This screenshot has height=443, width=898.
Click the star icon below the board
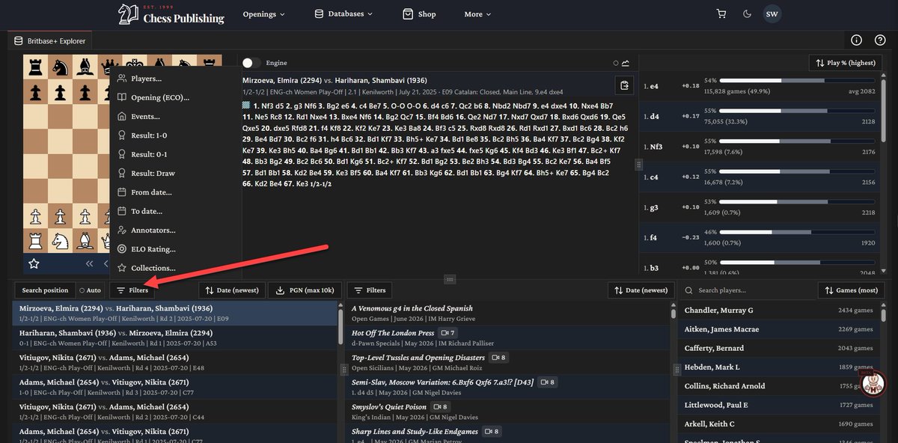[34, 263]
